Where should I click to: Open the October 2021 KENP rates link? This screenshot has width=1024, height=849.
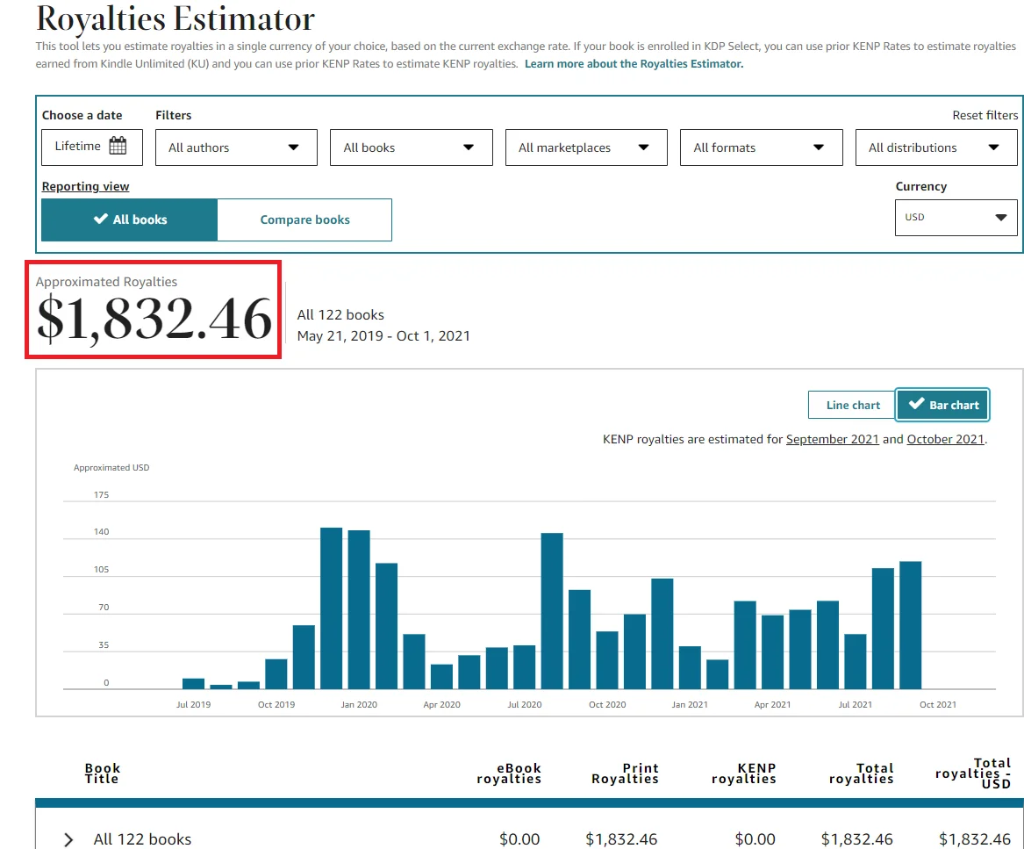point(945,439)
